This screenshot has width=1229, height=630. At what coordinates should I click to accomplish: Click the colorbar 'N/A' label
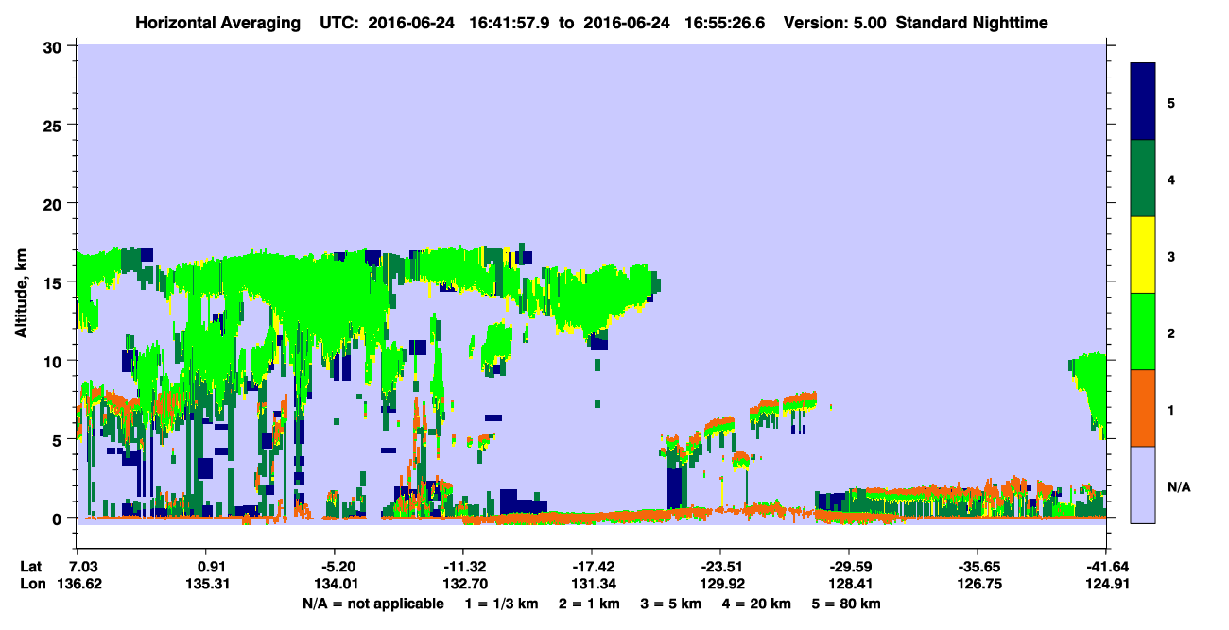(1178, 486)
